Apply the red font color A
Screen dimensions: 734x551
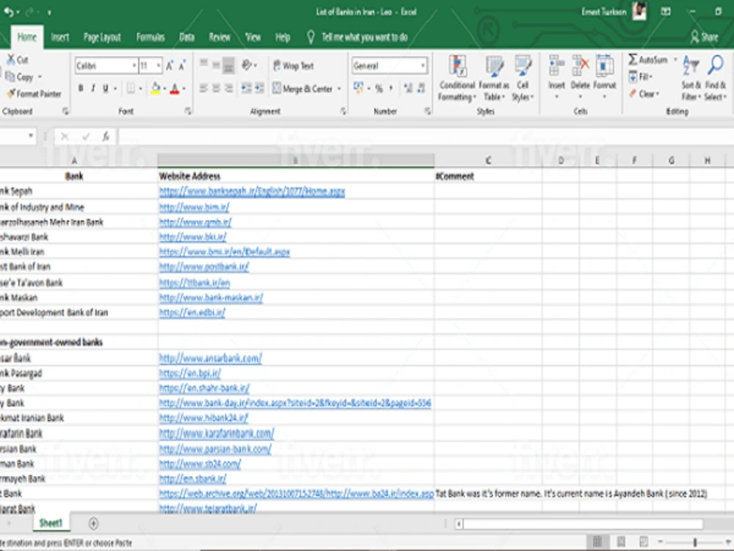(175, 88)
